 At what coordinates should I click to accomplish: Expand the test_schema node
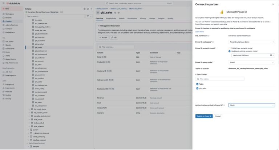[x=29, y=126]
